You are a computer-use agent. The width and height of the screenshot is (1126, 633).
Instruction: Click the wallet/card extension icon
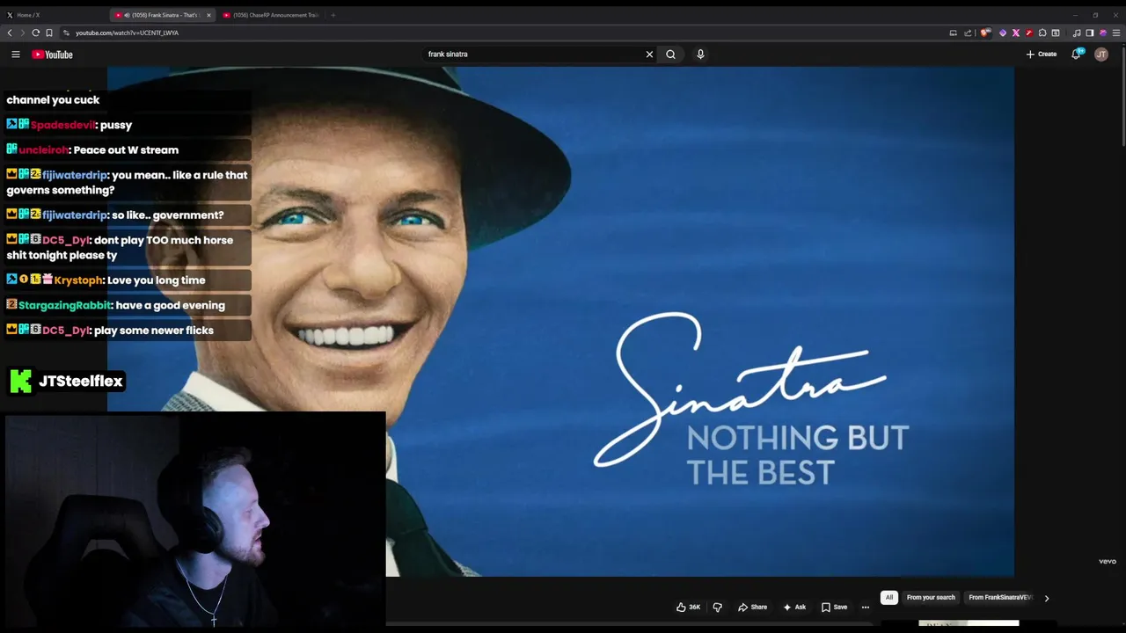pos(1056,33)
